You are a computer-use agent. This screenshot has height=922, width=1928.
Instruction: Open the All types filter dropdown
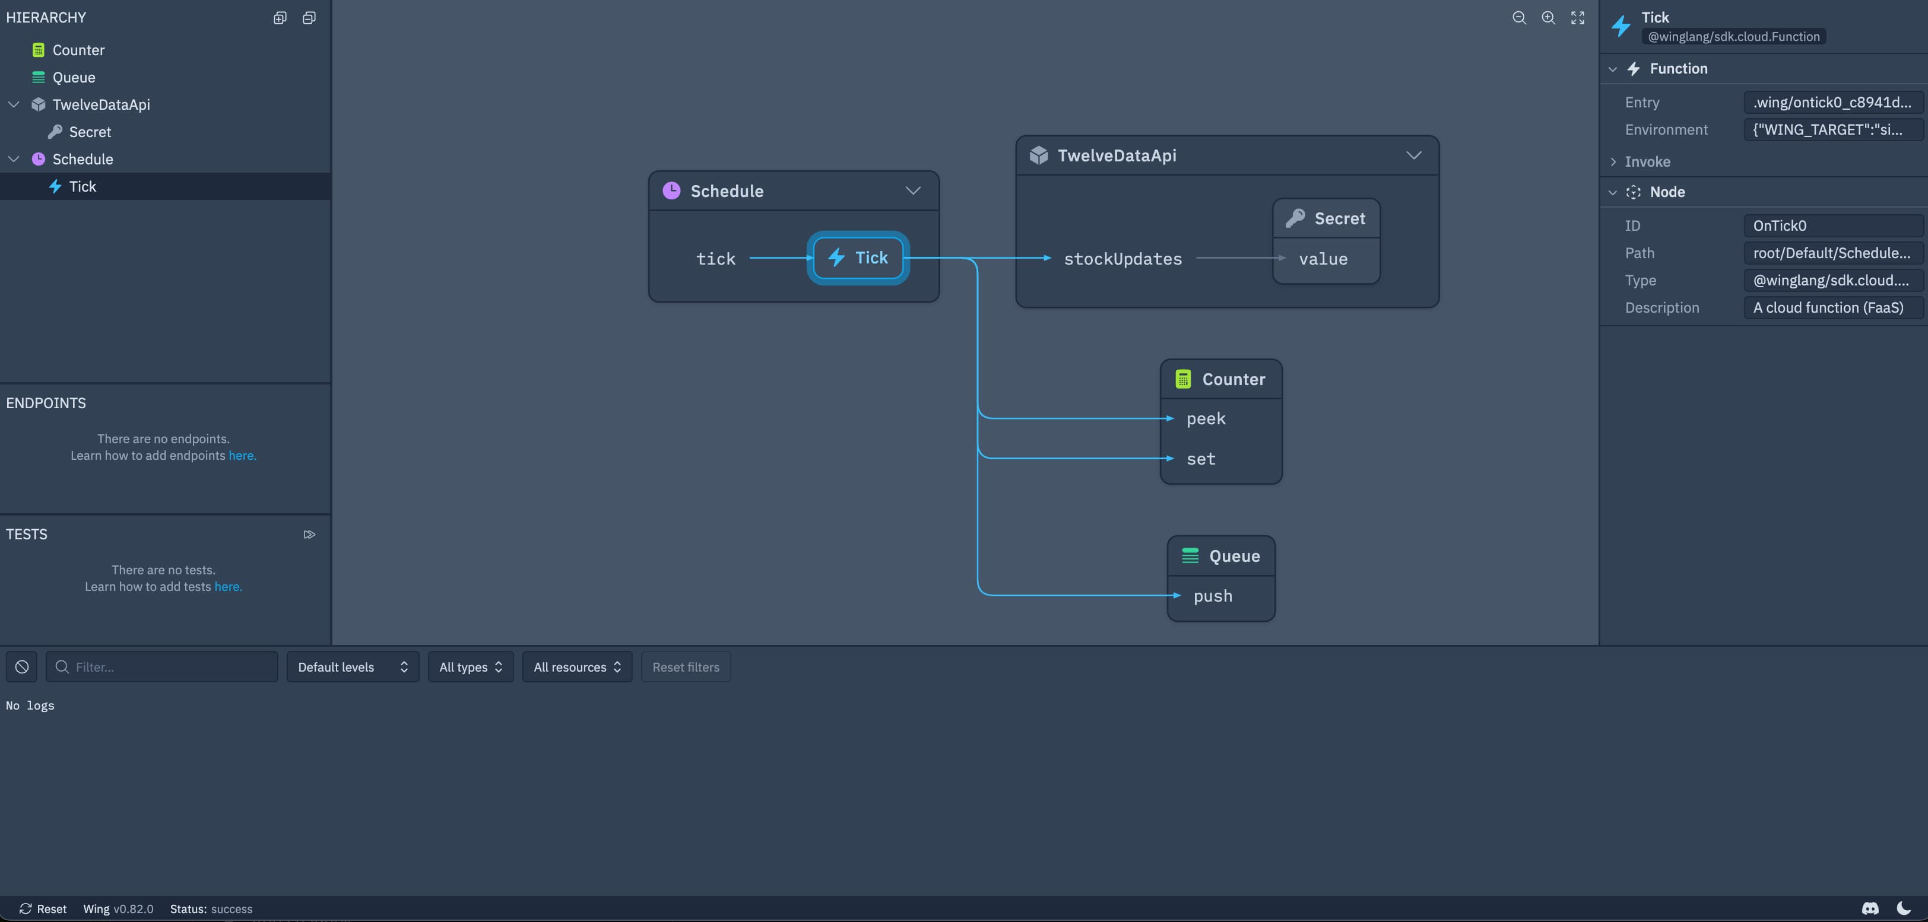tap(470, 666)
